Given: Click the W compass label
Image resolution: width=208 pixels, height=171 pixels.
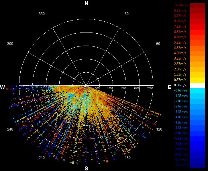Looking at the screenshot, I should (3, 87).
